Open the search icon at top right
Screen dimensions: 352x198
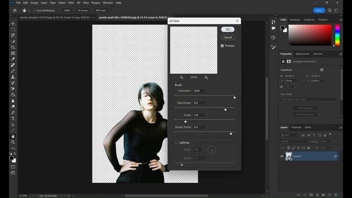329,10
